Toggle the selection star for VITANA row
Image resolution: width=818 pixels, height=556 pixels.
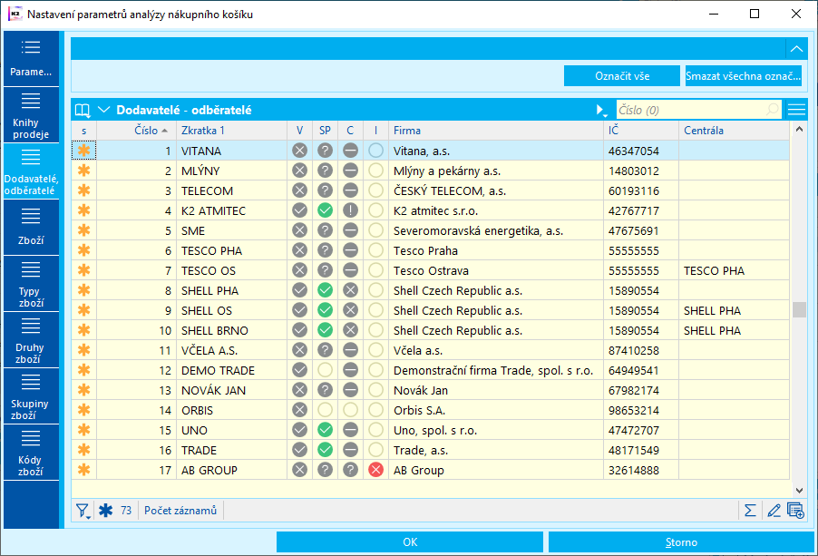(x=84, y=151)
